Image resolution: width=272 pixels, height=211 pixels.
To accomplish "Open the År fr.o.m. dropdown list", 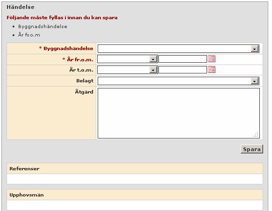I will pos(153,59).
